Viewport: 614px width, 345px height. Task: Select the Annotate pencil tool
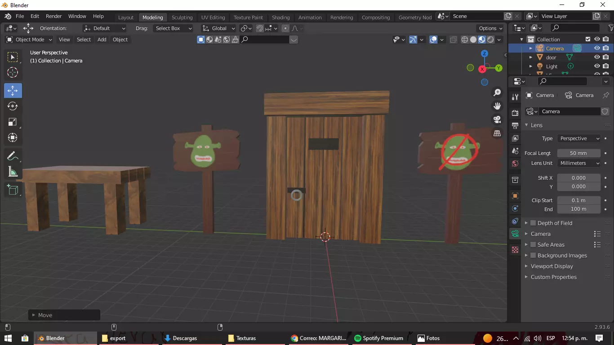tap(13, 156)
